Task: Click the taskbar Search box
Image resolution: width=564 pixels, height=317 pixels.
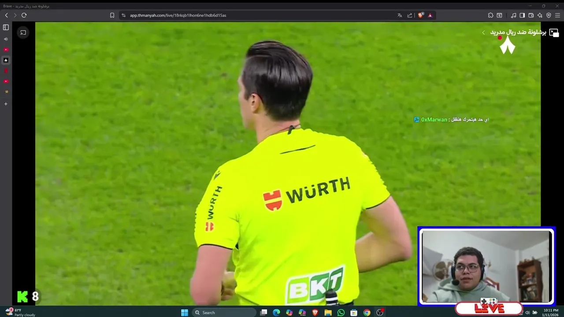Action: pos(224,313)
